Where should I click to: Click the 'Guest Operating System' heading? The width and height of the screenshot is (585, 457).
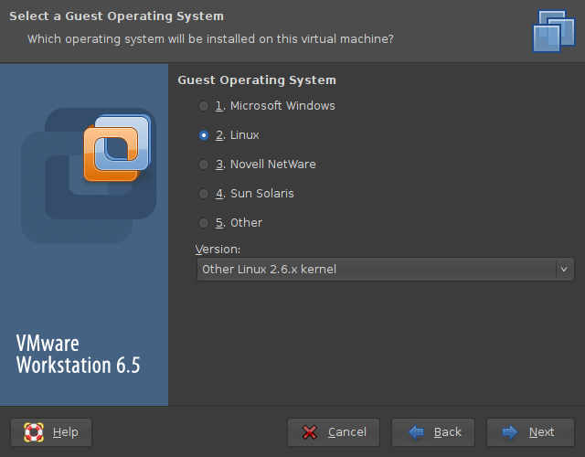(x=257, y=80)
